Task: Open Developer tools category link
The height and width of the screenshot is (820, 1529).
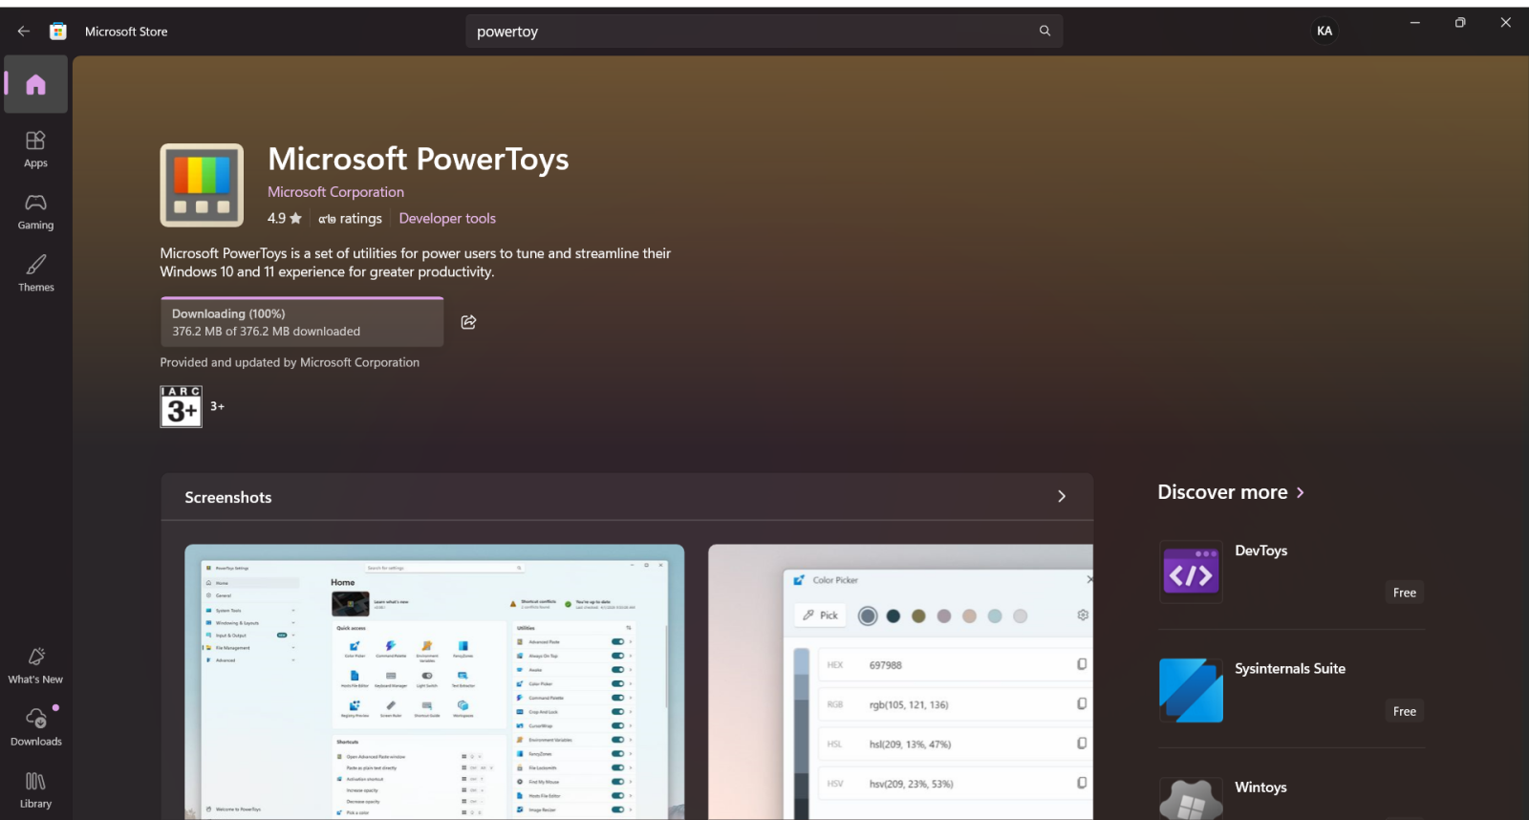Action: point(447,219)
